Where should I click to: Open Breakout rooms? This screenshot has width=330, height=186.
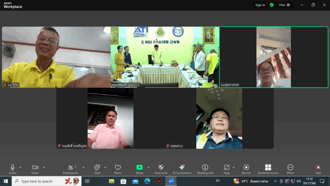pyautogui.click(x=268, y=169)
